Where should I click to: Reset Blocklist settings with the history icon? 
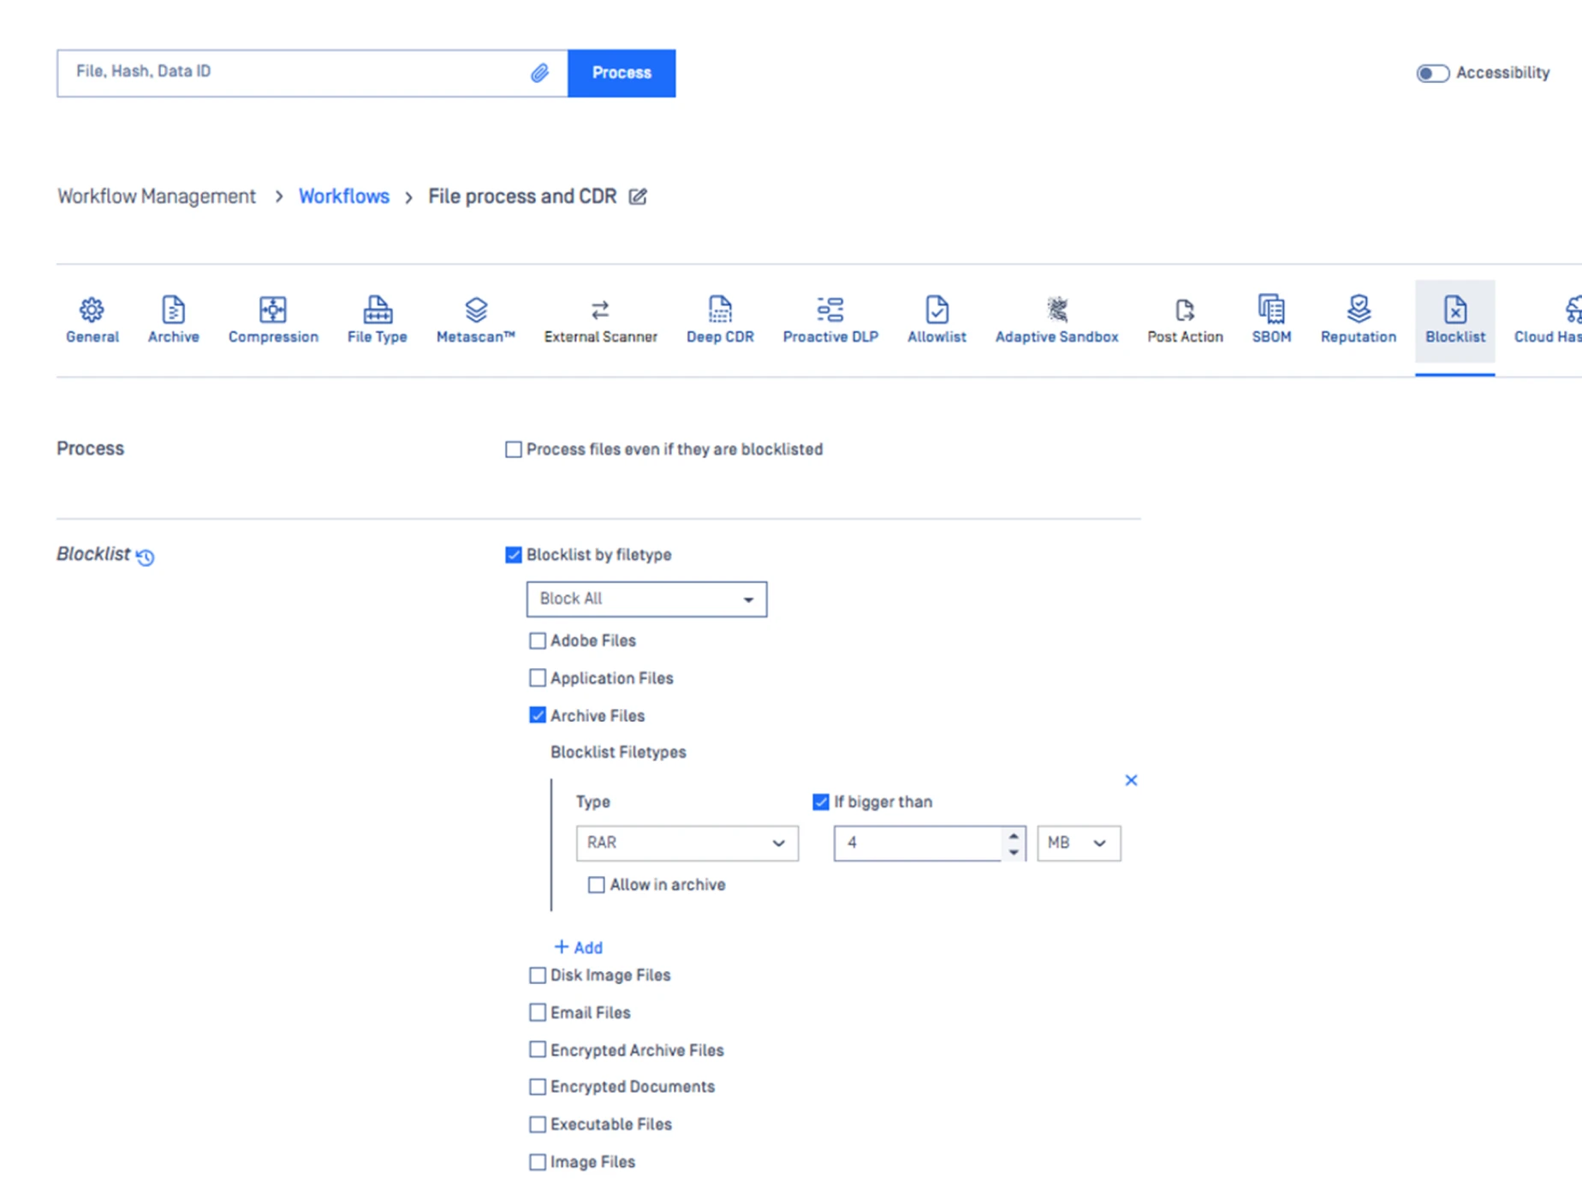tap(146, 558)
